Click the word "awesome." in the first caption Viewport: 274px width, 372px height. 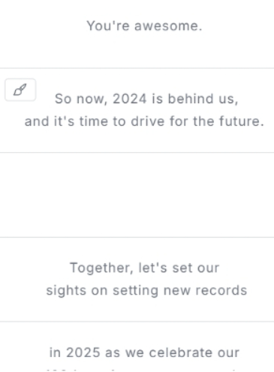(x=168, y=26)
